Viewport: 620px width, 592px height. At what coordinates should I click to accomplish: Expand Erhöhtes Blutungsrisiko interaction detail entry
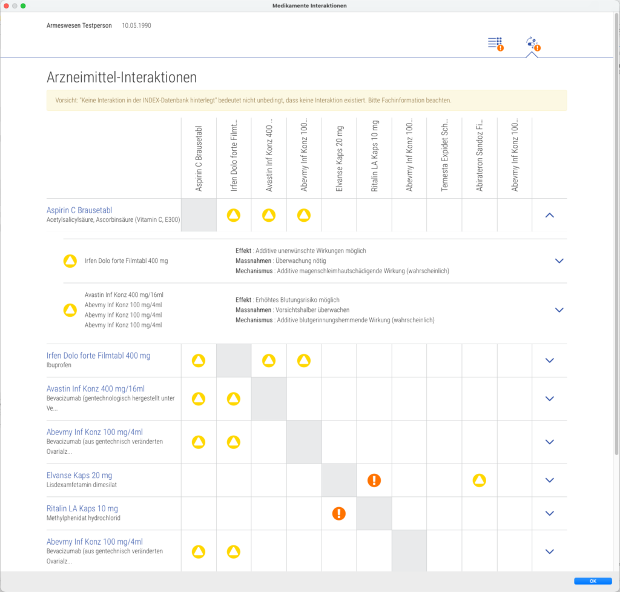pos(559,310)
